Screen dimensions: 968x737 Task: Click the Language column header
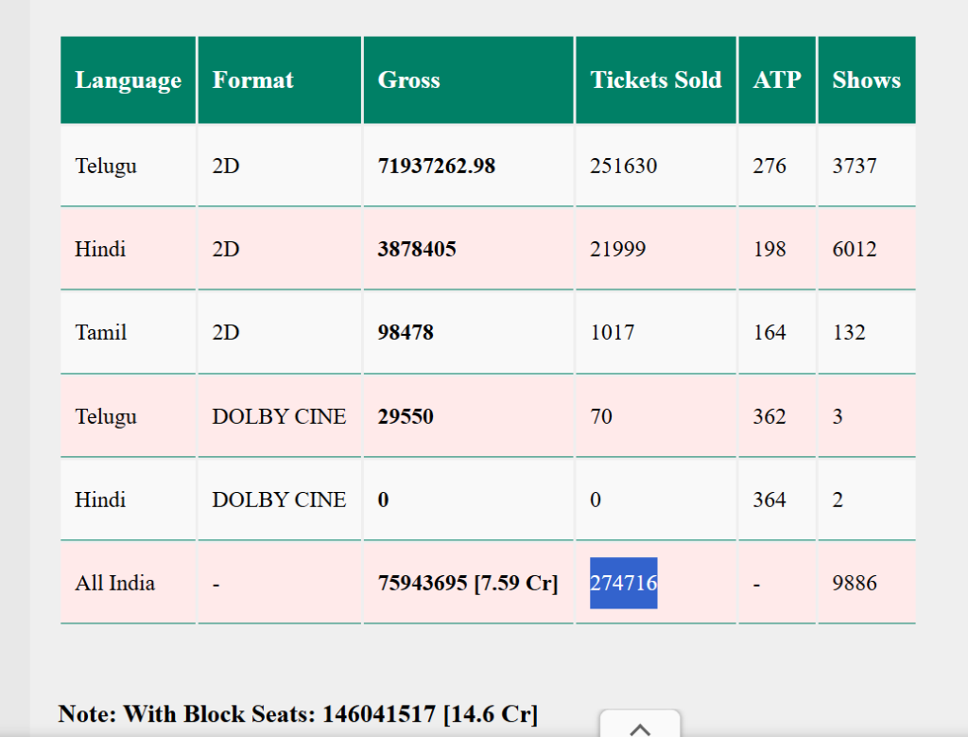click(x=128, y=79)
